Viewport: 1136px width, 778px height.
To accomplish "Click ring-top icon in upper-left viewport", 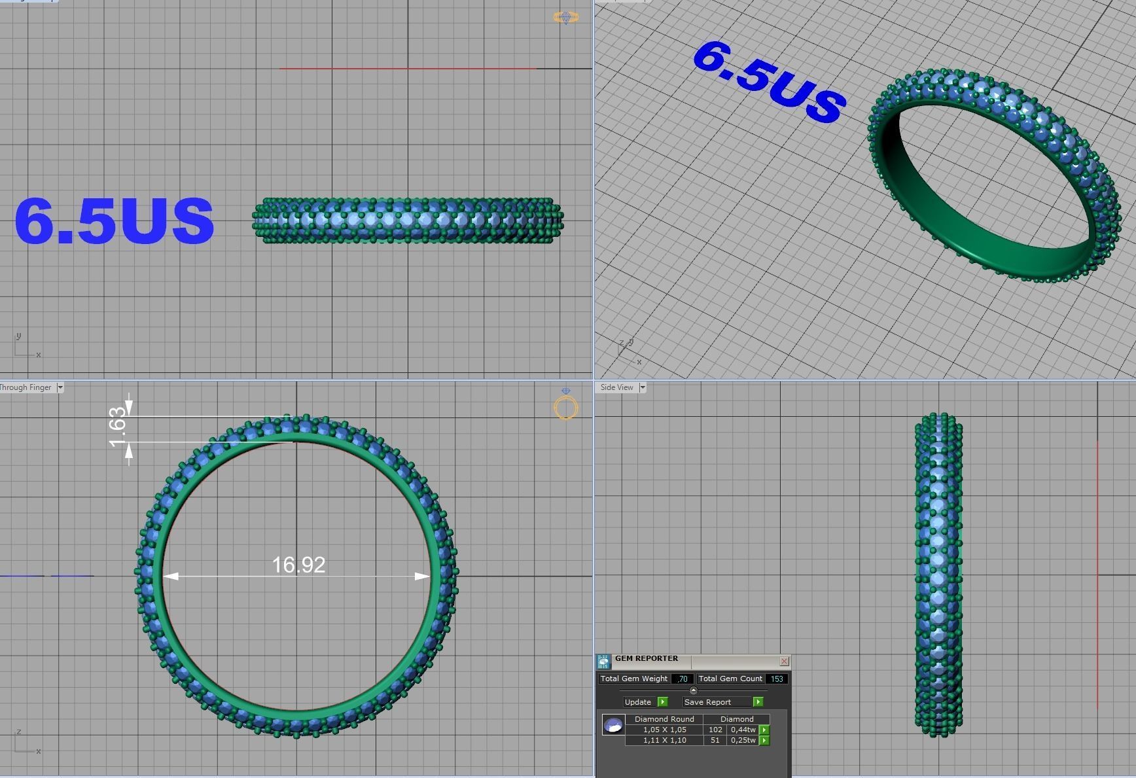I will click(x=566, y=17).
